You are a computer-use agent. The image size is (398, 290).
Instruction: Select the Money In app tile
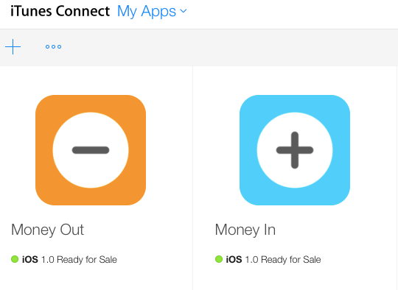point(295,178)
